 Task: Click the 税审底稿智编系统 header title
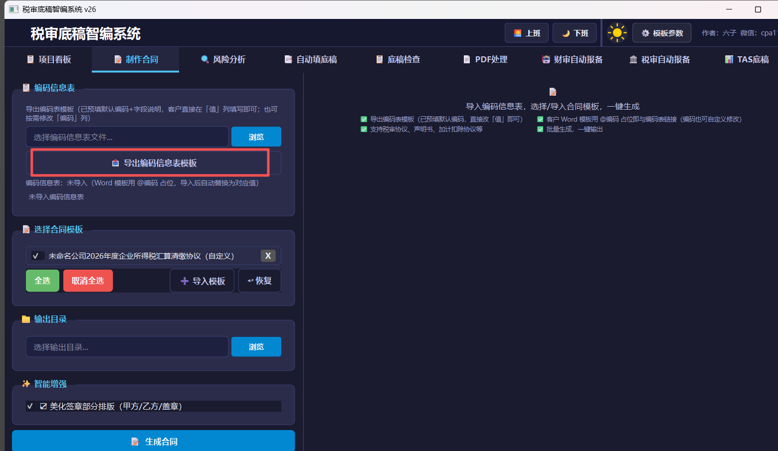pos(85,33)
